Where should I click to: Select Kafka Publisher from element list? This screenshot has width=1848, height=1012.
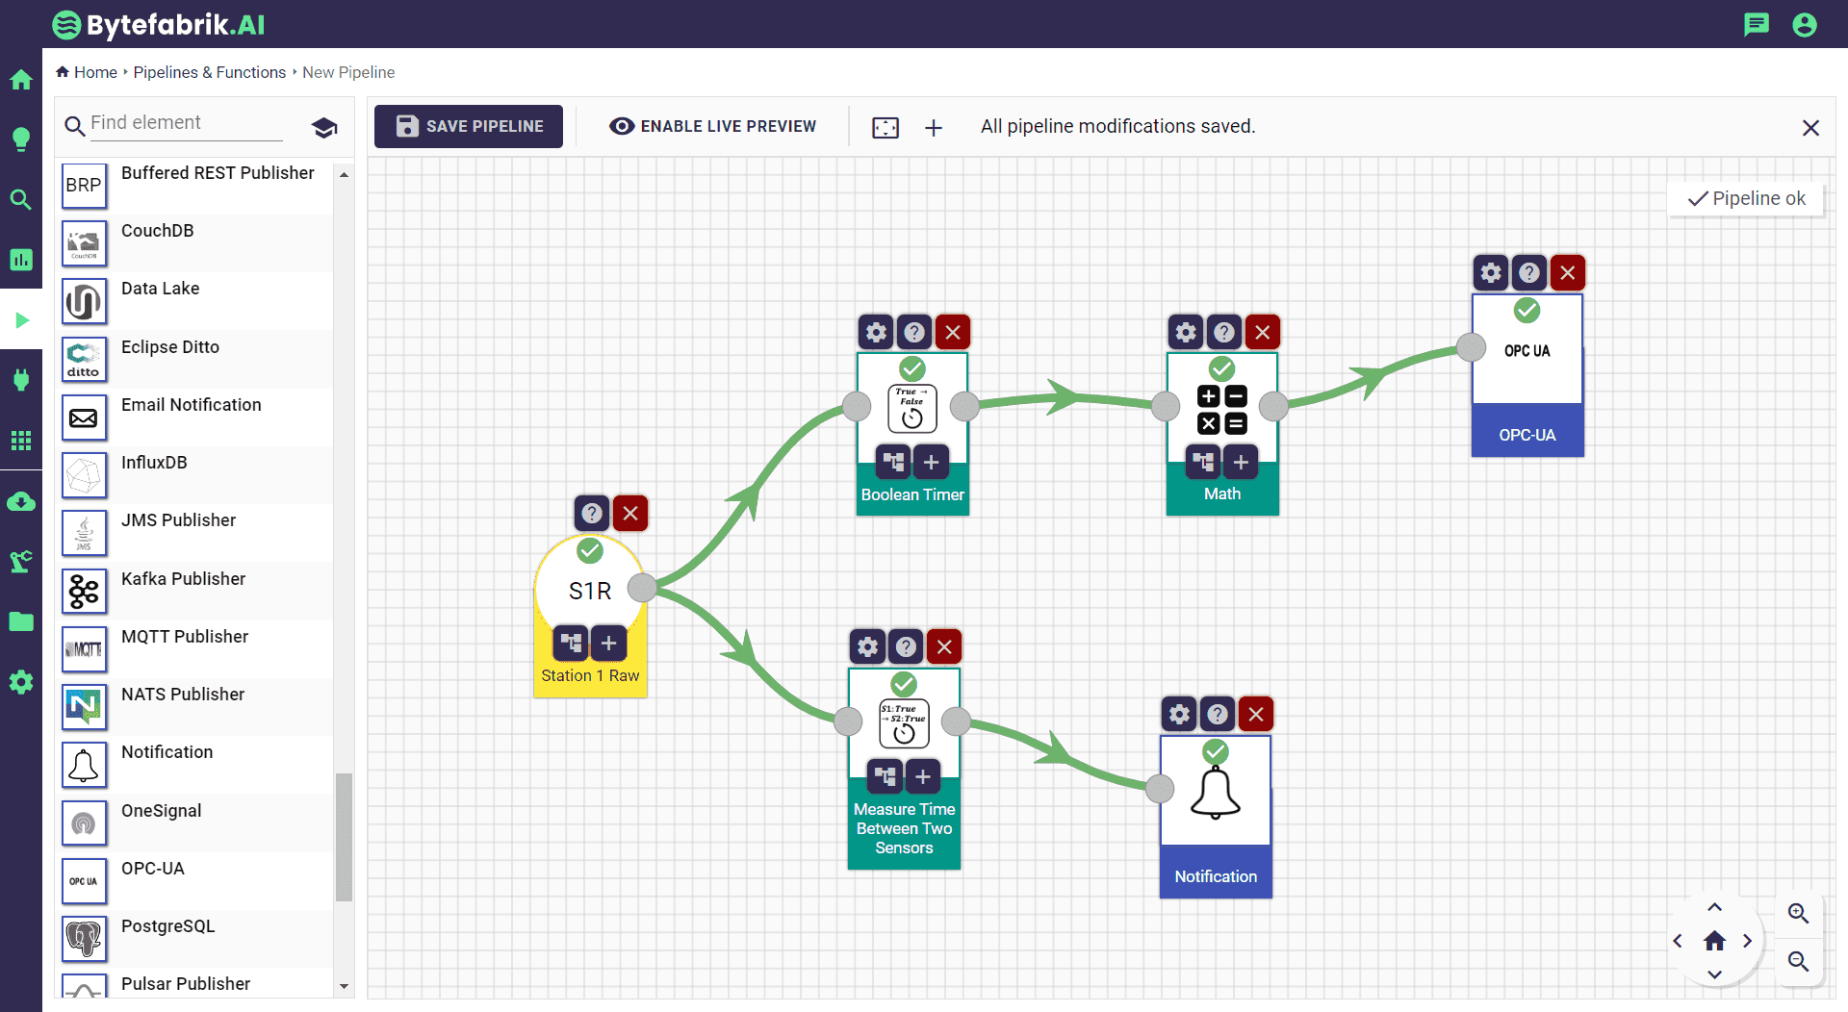183,579
